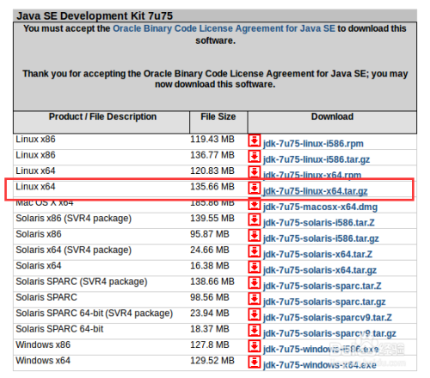Viewport: 430px width, 378px height.
Task: Open the jdk-7u75-solaris-sparcv9.tar.Z link
Action: (x=328, y=317)
